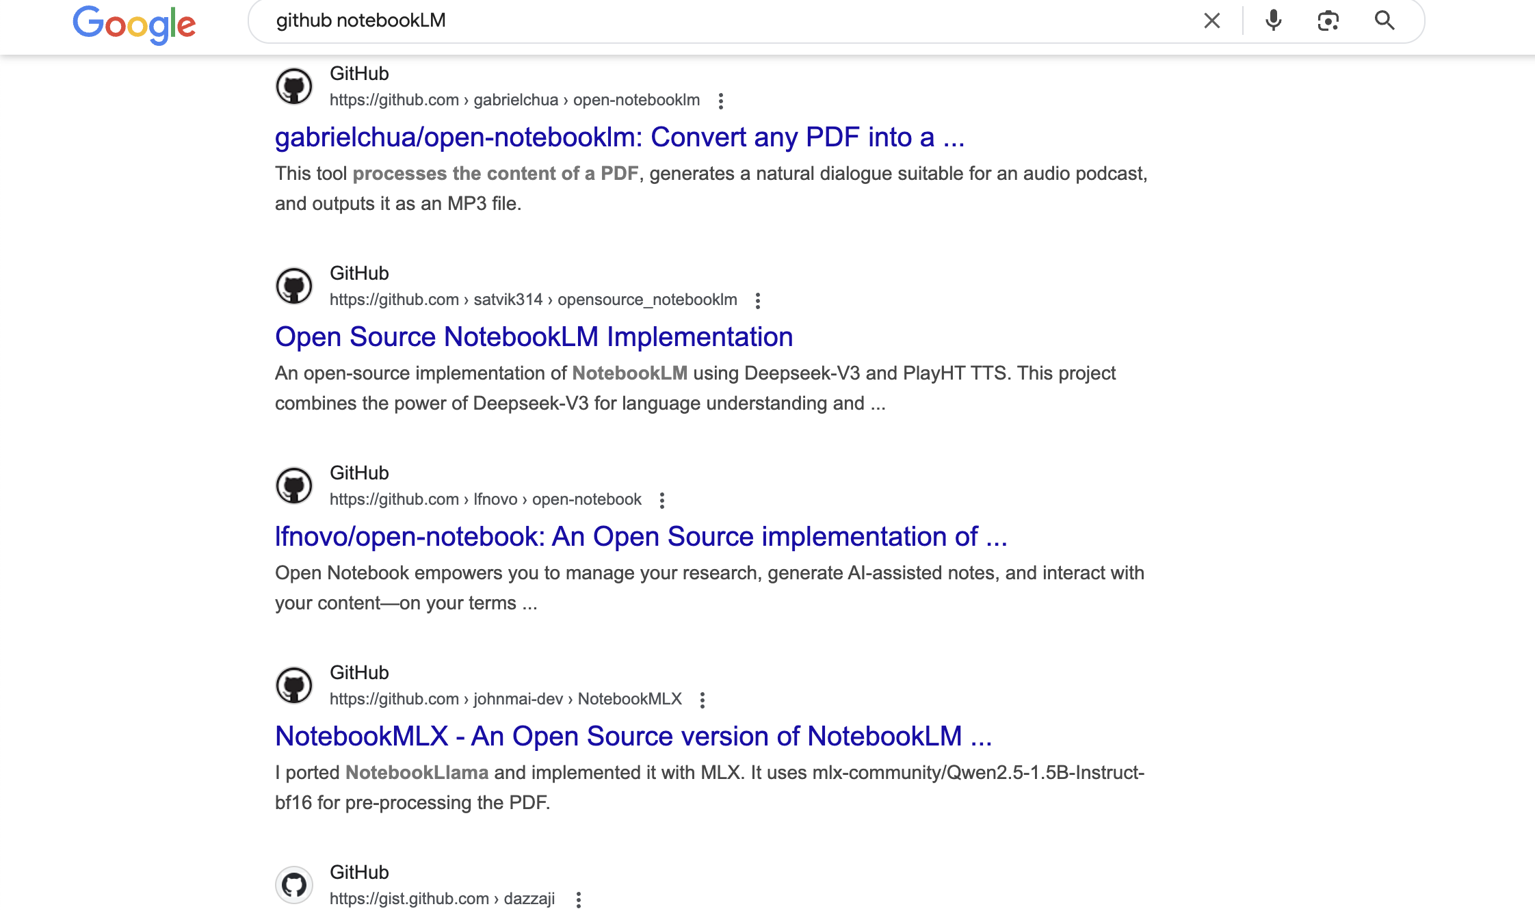The height and width of the screenshot is (911, 1535).
Task: Open more options for lfnovo result
Action: (661, 501)
